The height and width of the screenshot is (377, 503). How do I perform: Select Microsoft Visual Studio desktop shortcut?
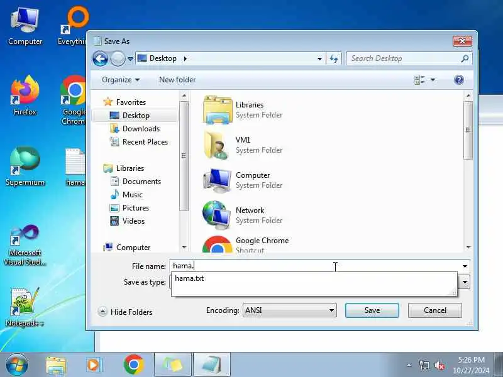(x=25, y=245)
